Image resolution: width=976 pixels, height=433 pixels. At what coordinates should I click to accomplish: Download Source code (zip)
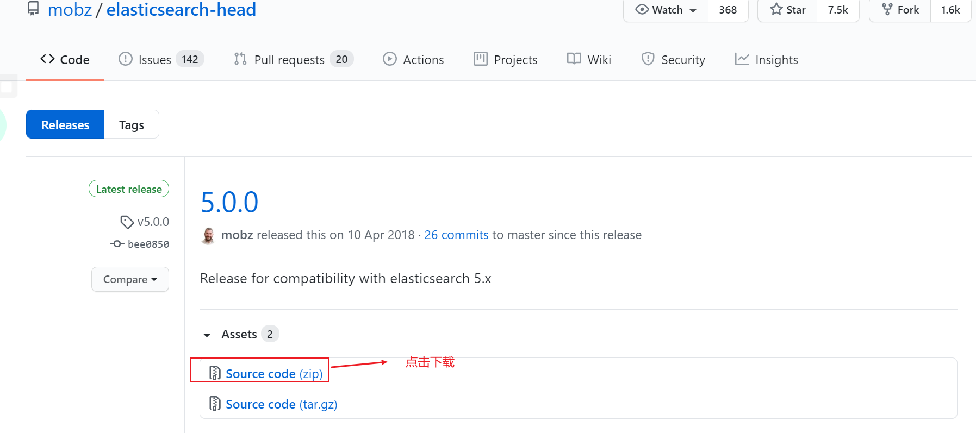coord(274,374)
